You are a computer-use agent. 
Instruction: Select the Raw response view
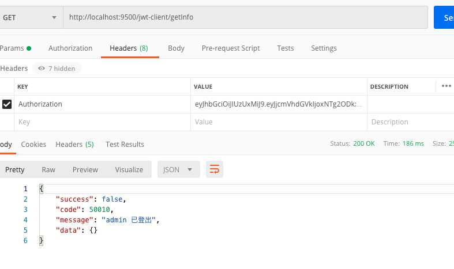coord(48,169)
